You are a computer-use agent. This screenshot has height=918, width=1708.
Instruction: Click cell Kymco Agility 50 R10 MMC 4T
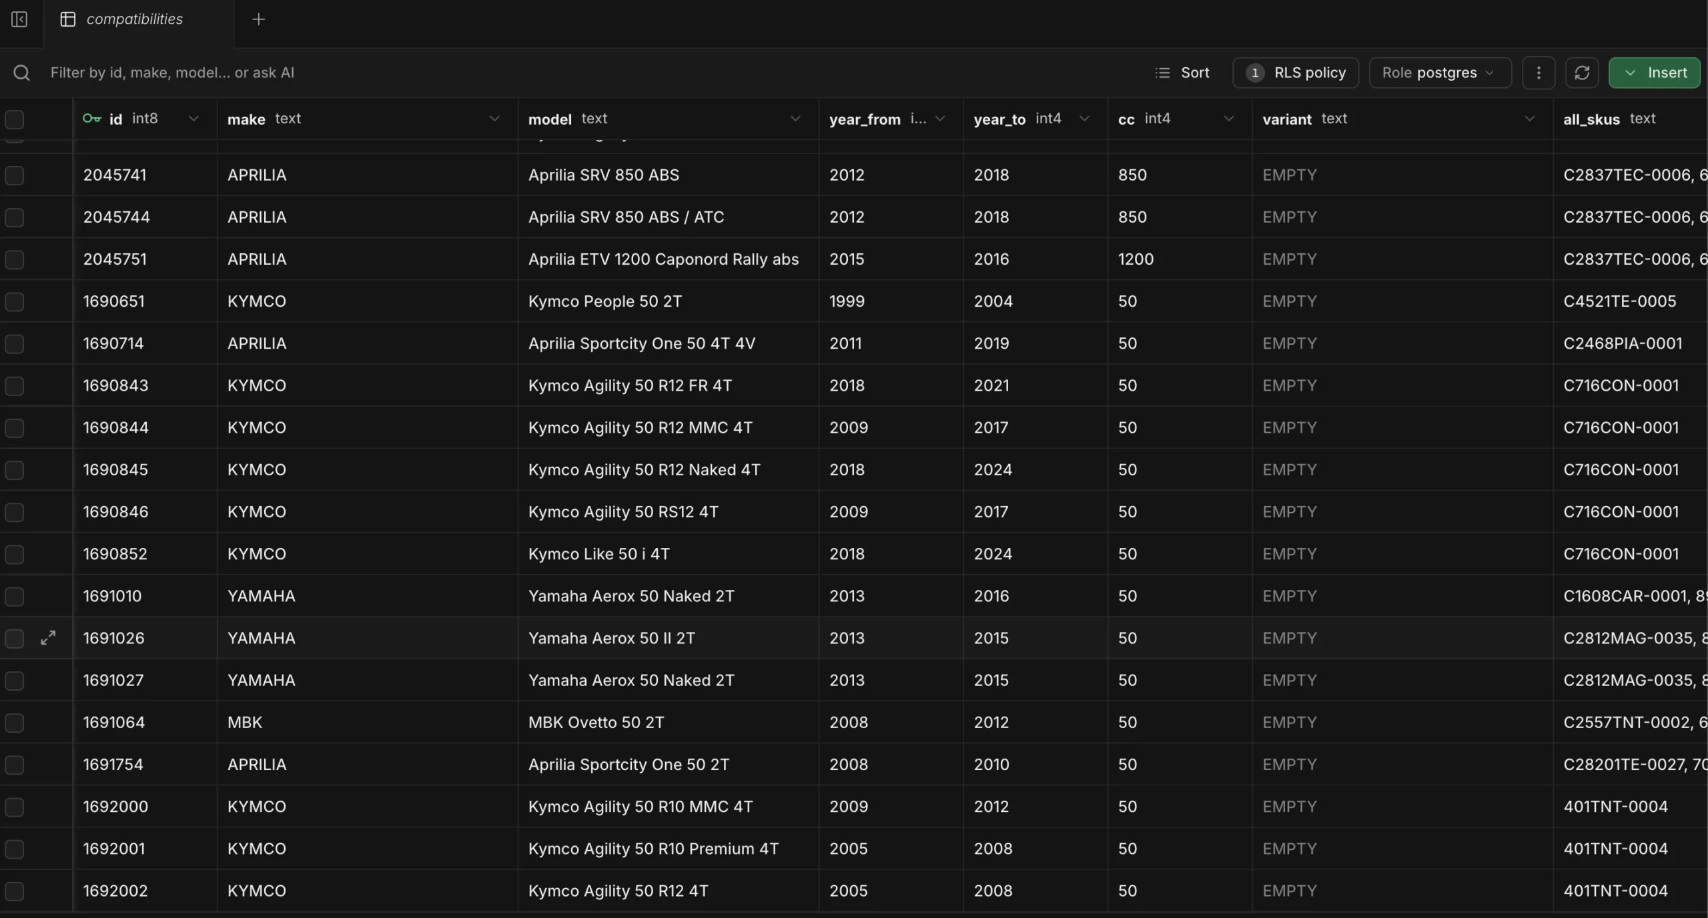(669, 806)
